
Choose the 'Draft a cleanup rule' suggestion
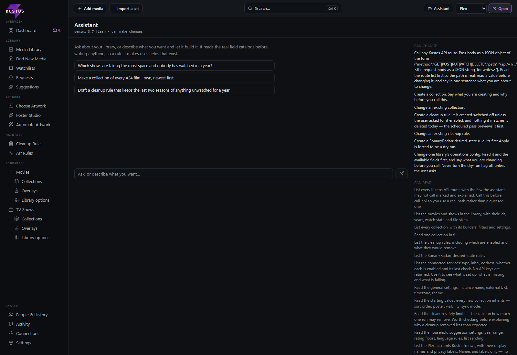(x=174, y=90)
